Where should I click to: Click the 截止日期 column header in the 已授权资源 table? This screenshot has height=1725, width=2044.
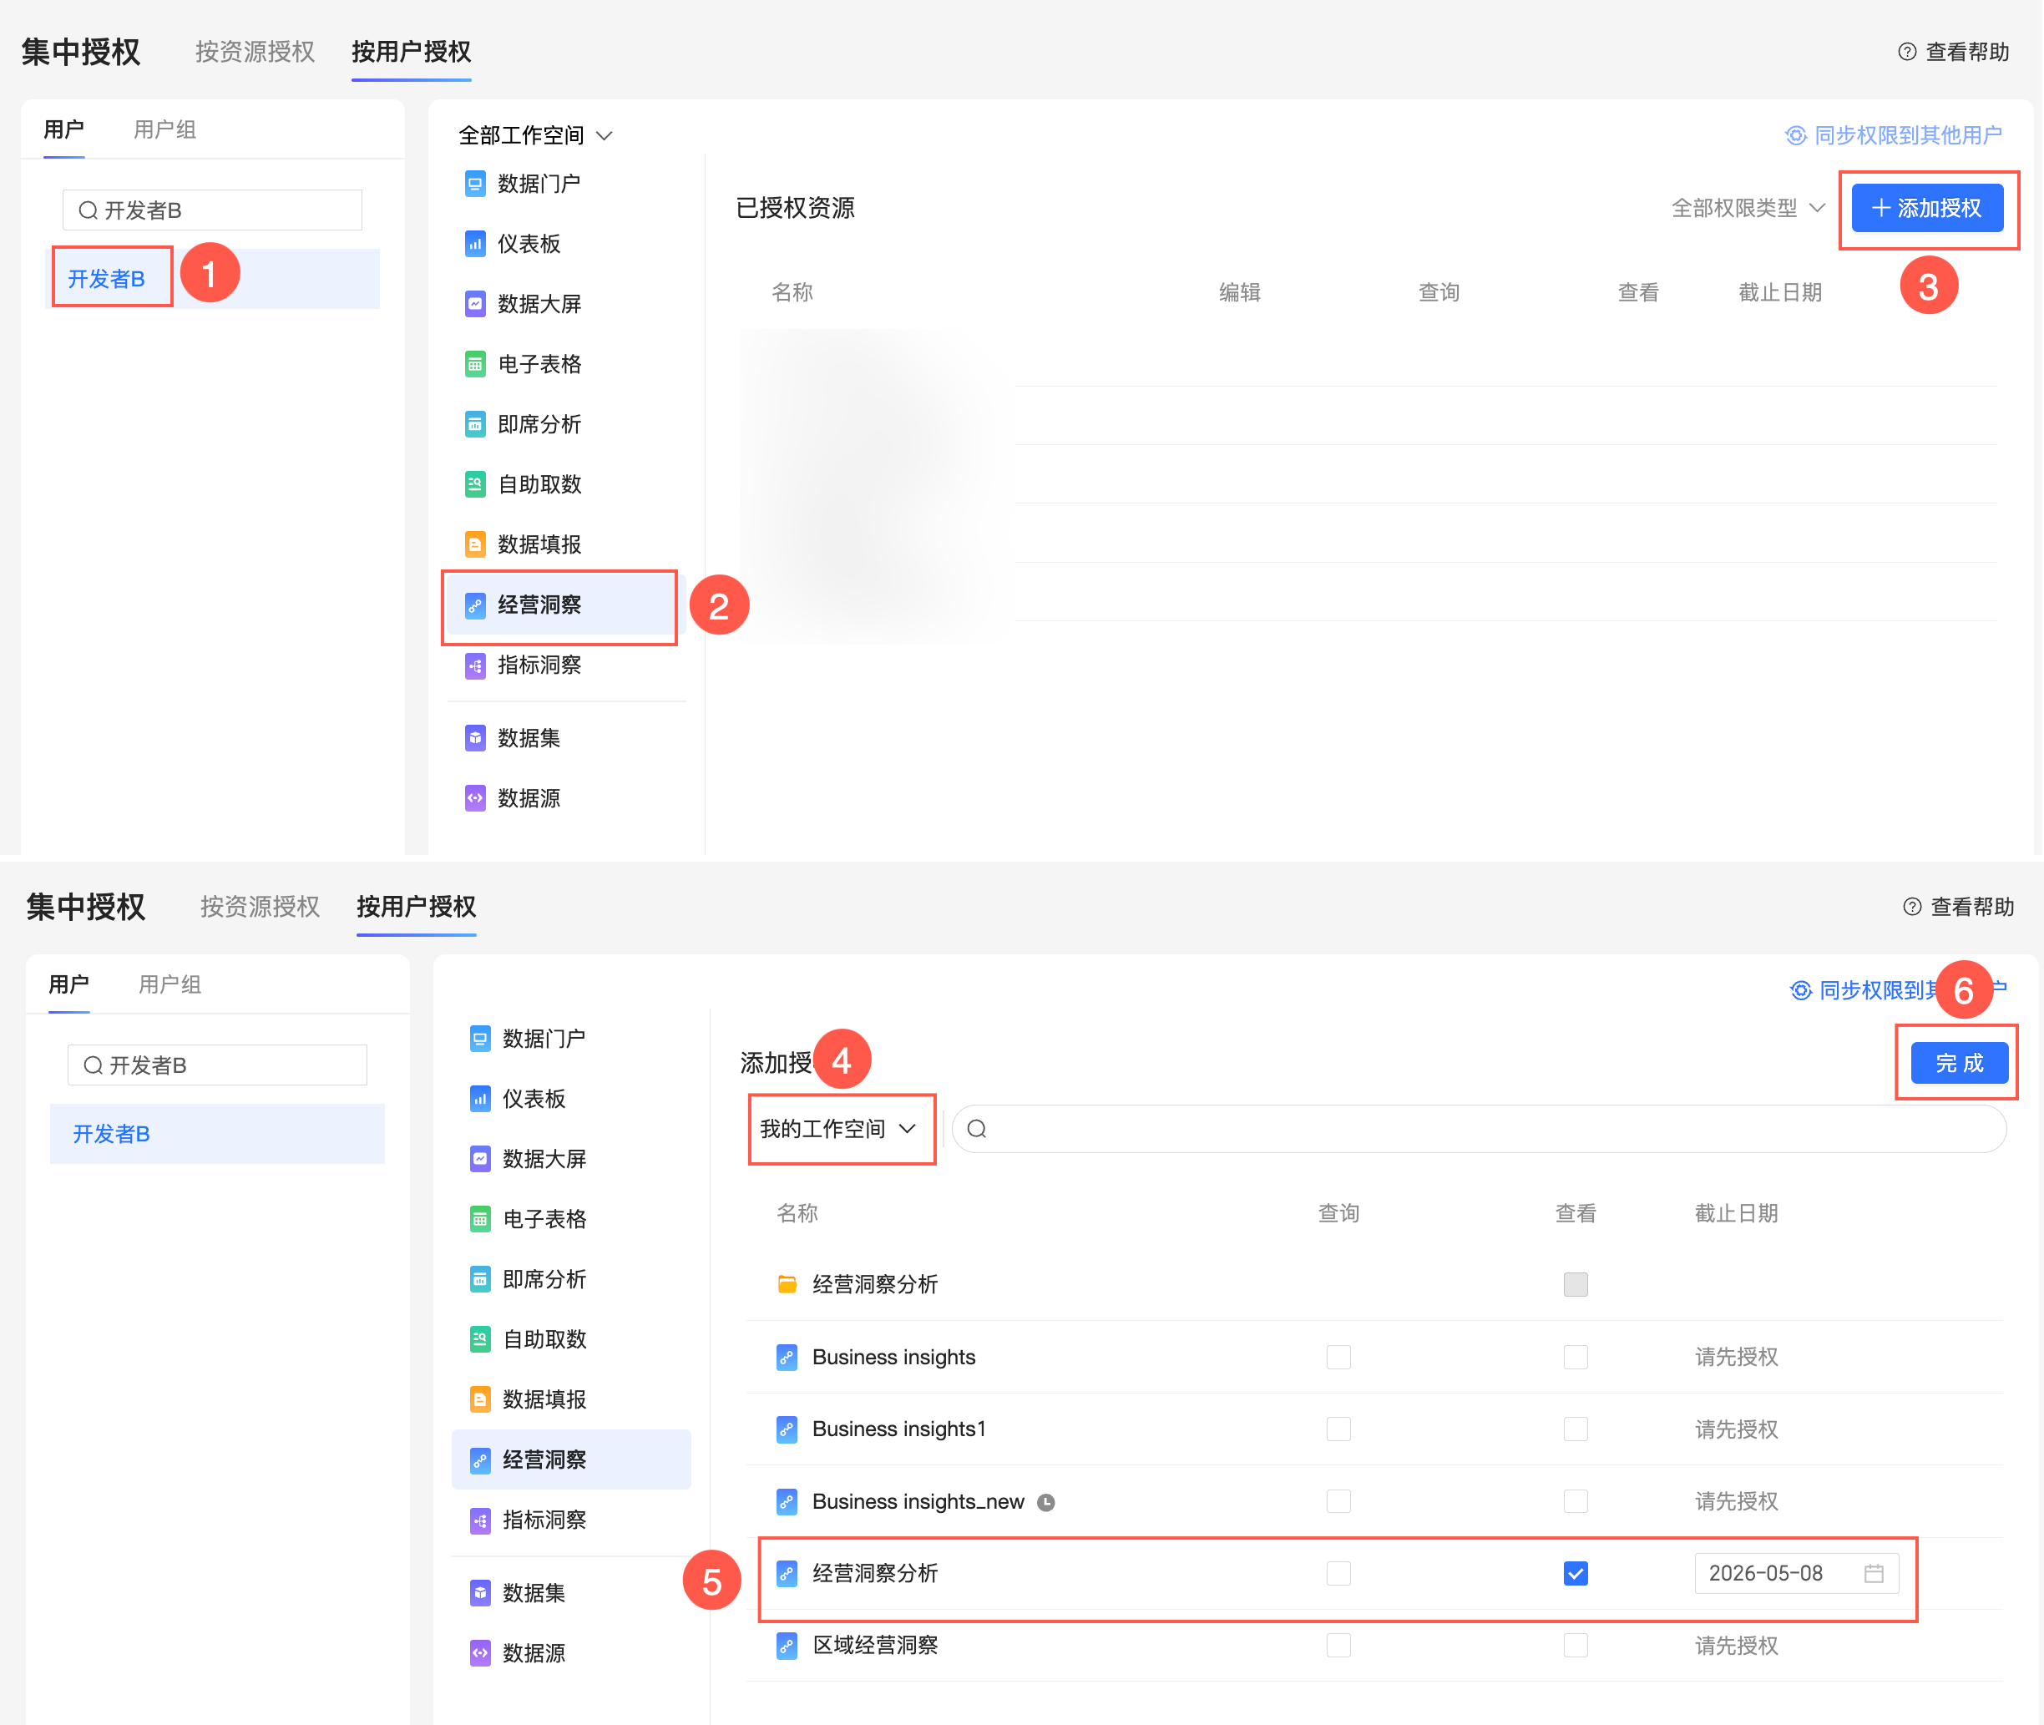[1780, 292]
